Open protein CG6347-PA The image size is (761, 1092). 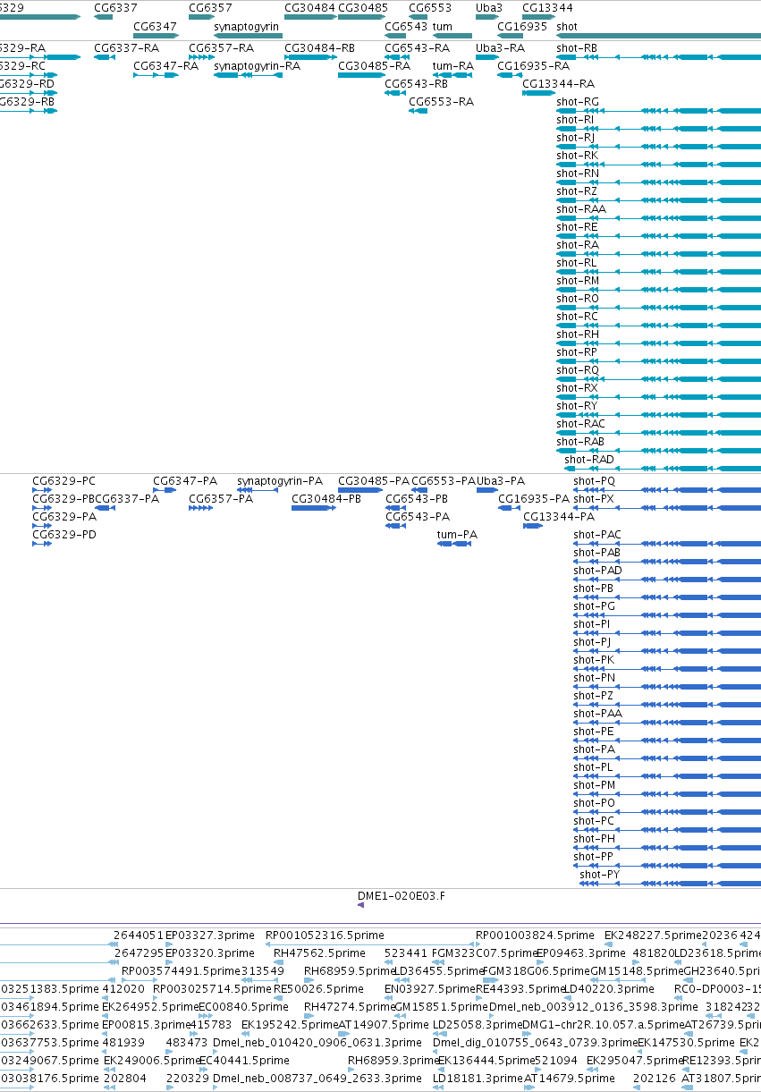click(185, 480)
